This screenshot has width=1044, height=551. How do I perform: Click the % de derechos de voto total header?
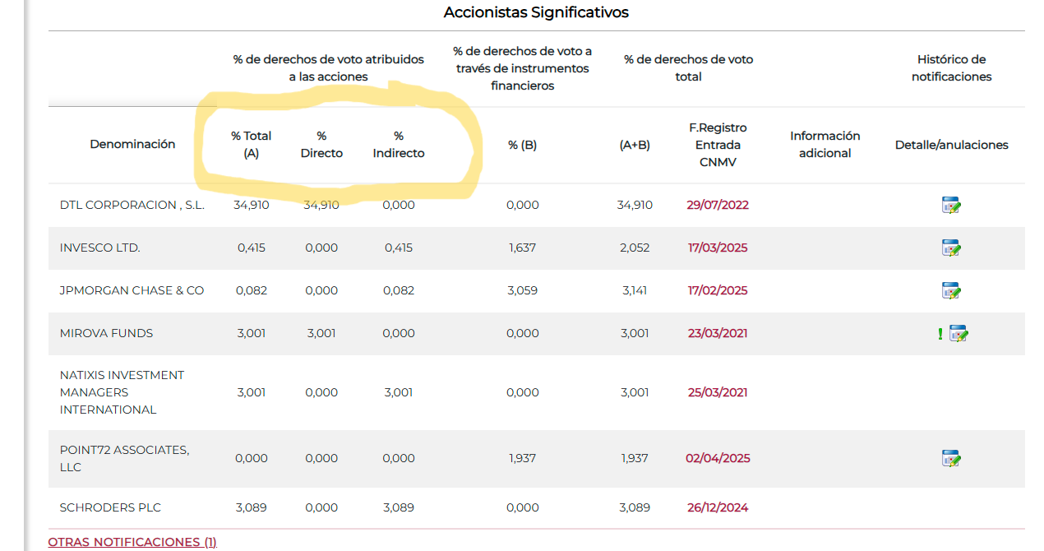click(x=688, y=68)
